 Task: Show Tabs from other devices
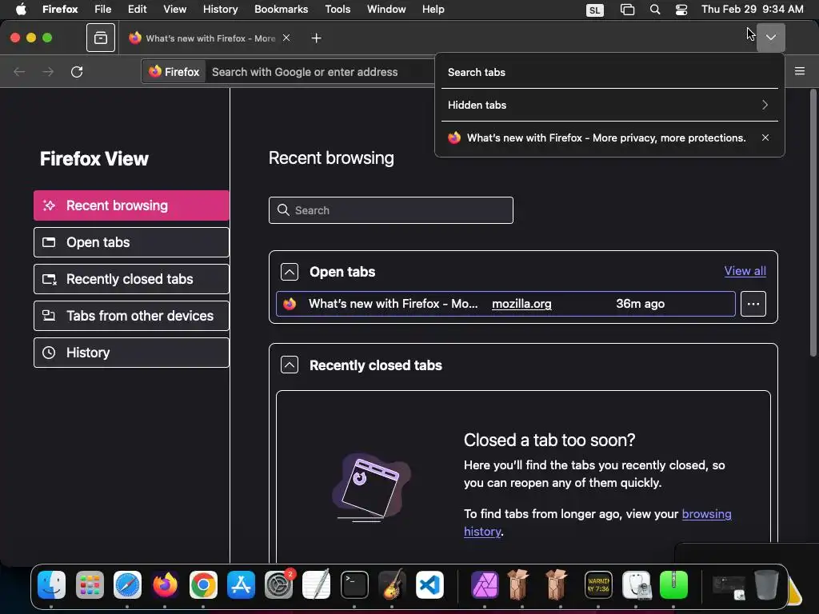click(132, 316)
